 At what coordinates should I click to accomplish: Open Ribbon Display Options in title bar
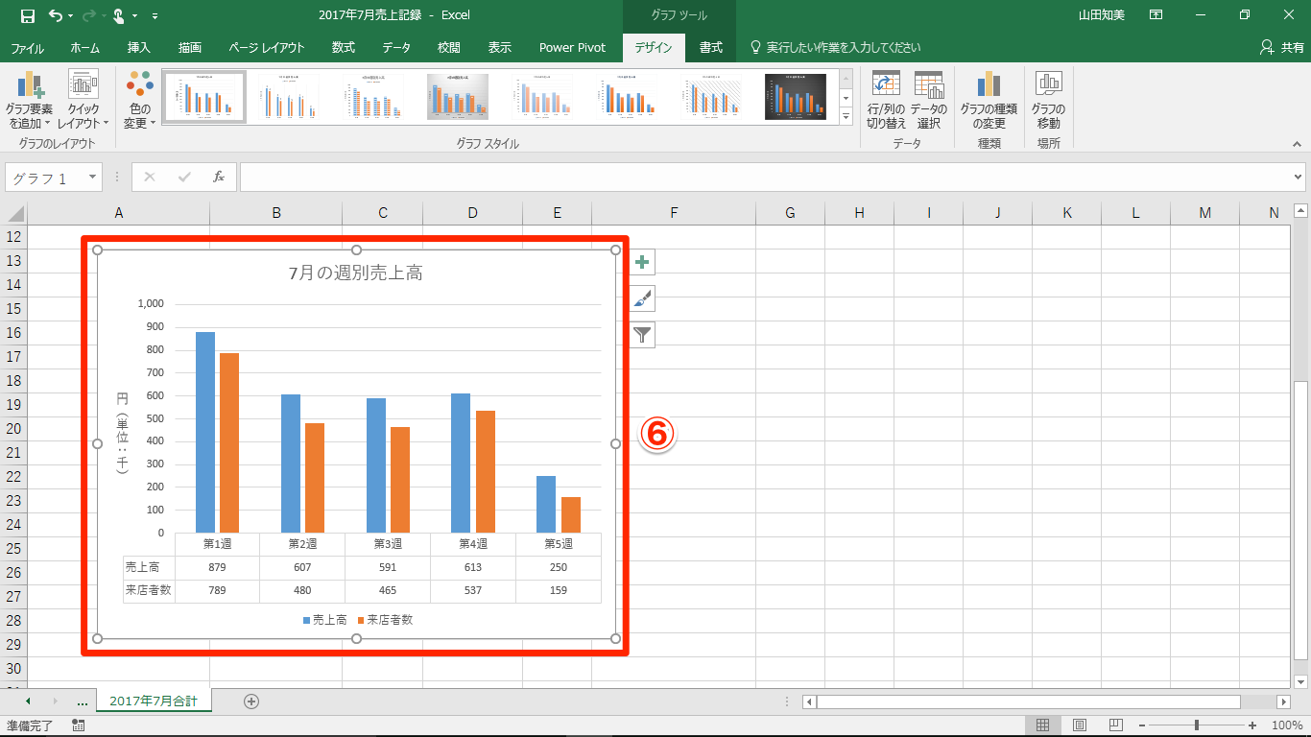1156,15
